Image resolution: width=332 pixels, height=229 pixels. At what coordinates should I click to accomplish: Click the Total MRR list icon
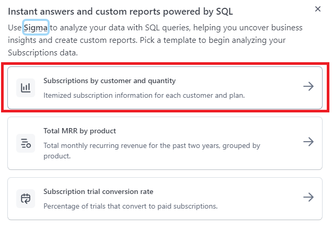point(26,143)
